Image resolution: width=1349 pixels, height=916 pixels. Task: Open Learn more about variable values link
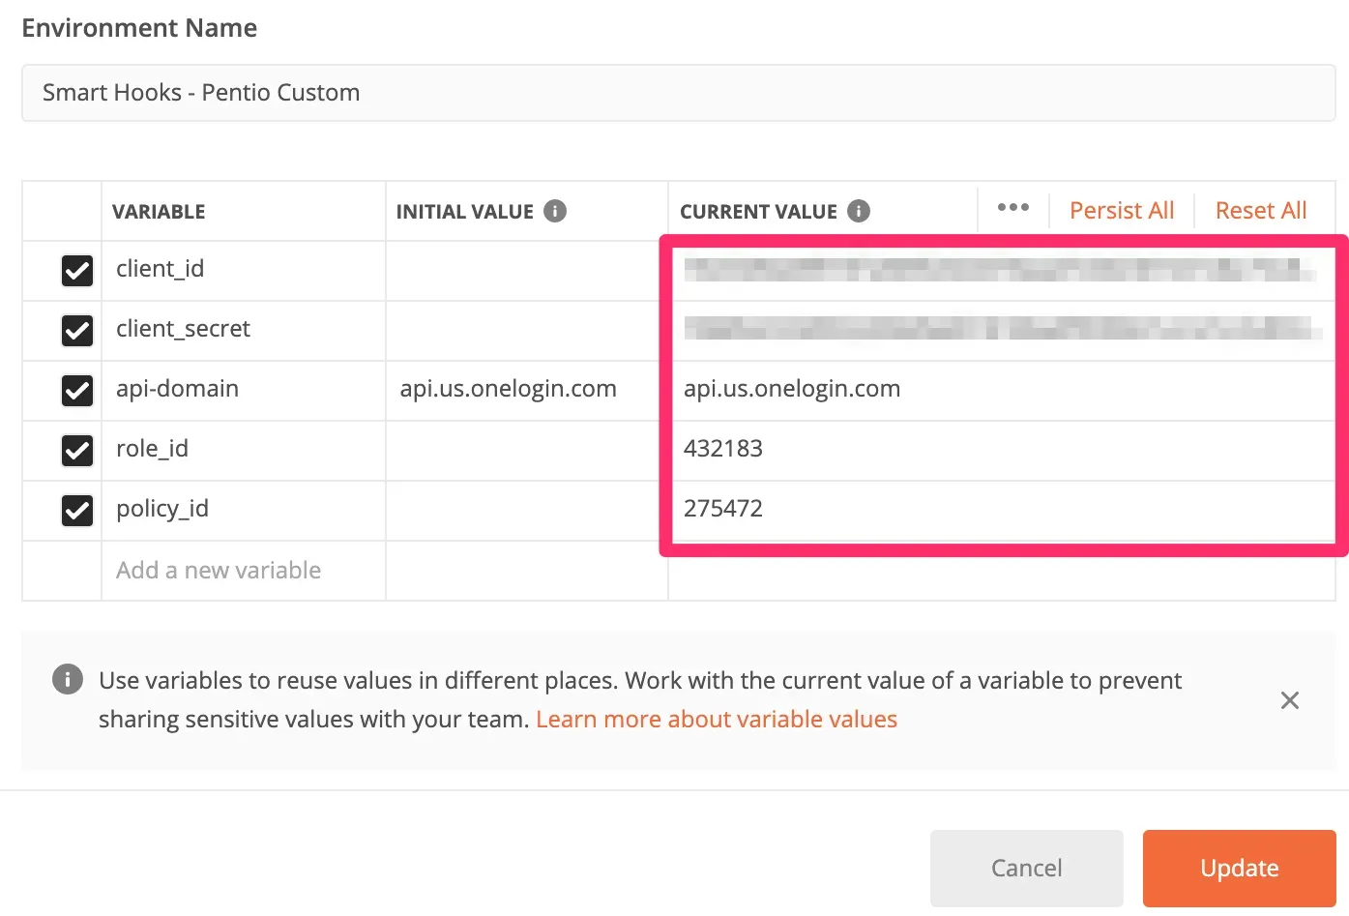click(716, 720)
